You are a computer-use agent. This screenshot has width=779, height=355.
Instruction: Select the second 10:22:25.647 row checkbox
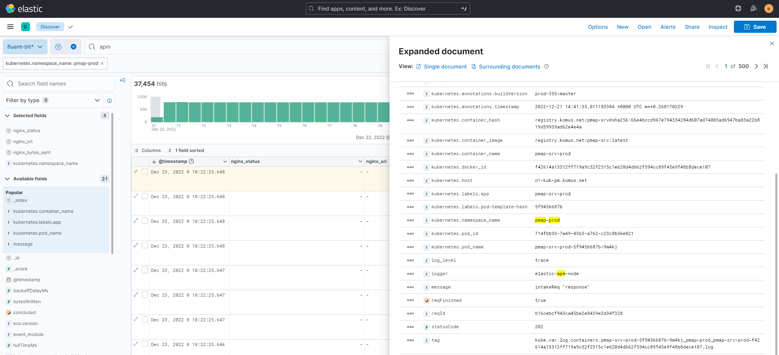pyautogui.click(x=145, y=295)
